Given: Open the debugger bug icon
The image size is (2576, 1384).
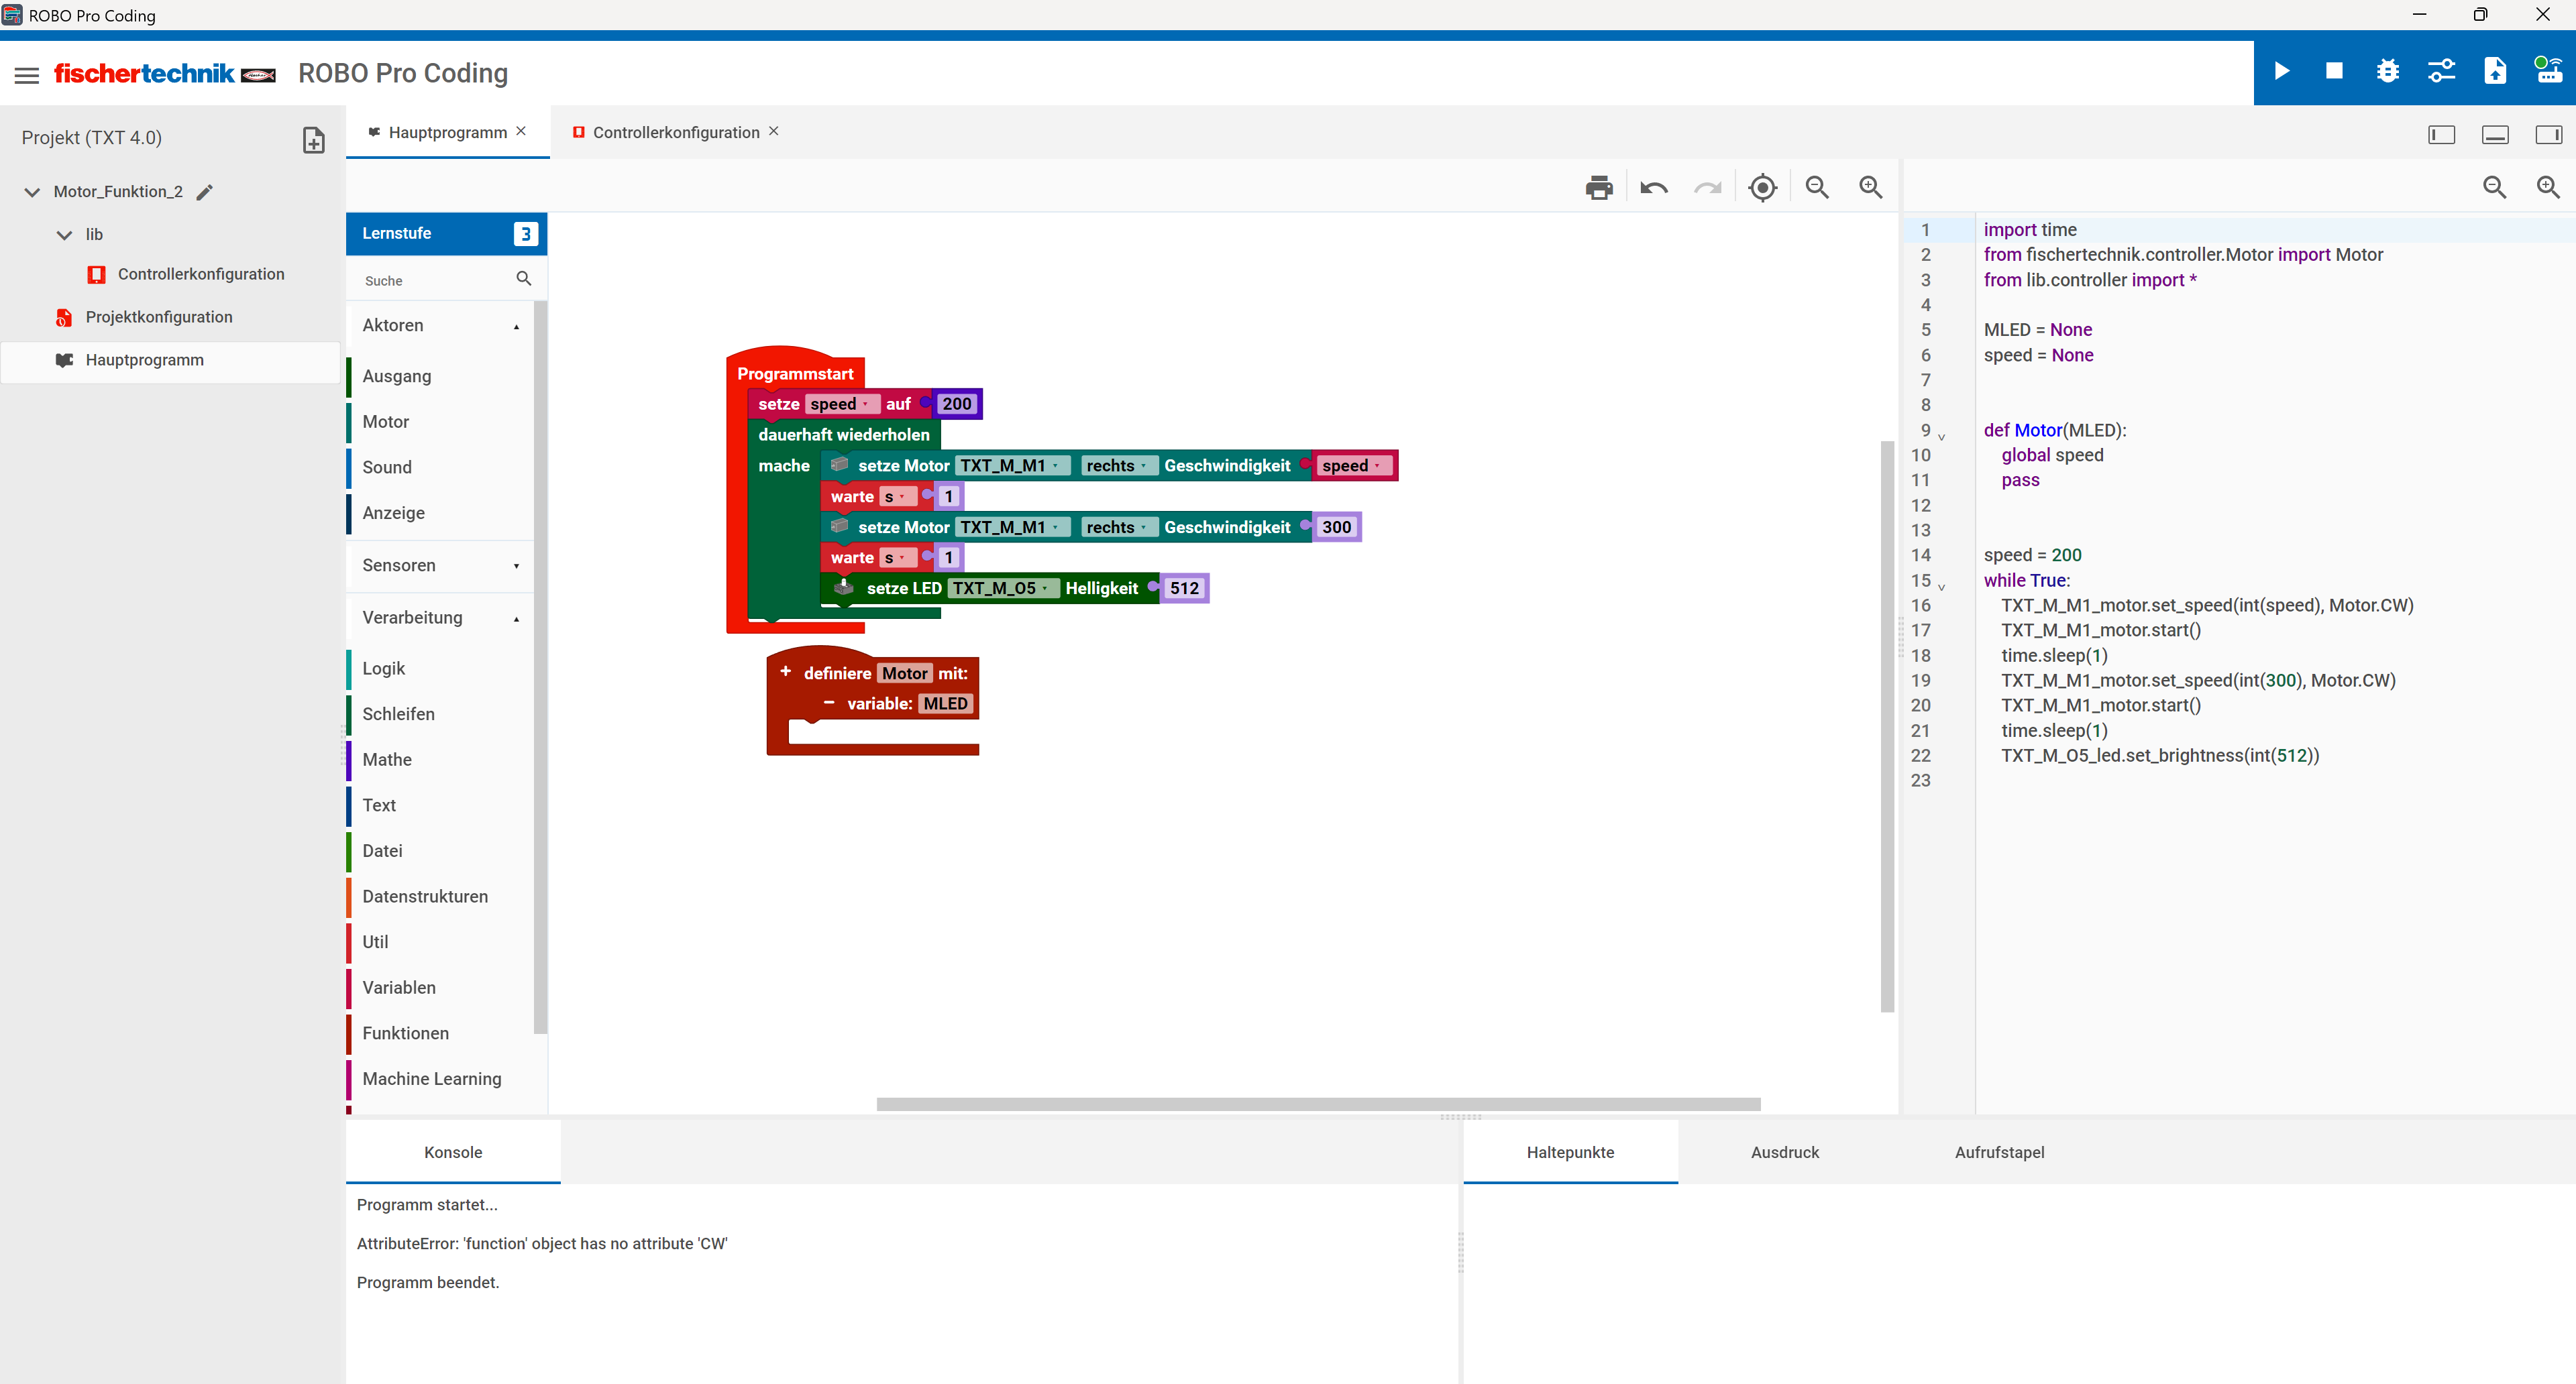Looking at the screenshot, I should [x=2388, y=72].
